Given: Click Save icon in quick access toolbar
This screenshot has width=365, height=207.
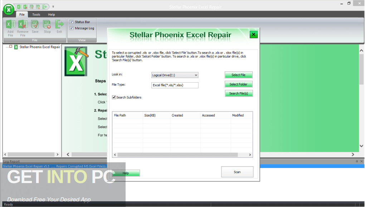Looking at the screenshot, I should (31, 7).
